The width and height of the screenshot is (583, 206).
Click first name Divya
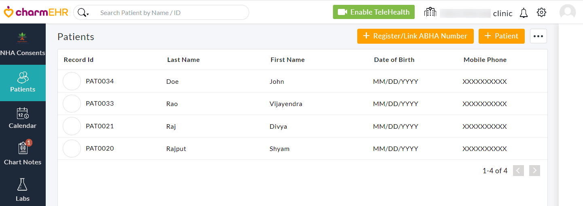(x=278, y=127)
